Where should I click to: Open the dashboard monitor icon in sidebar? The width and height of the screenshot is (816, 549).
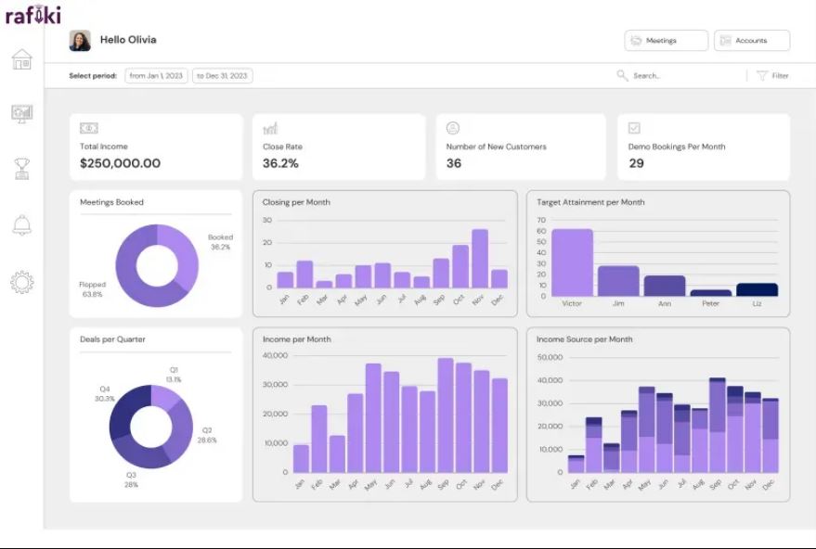pyautogui.click(x=22, y=113)
